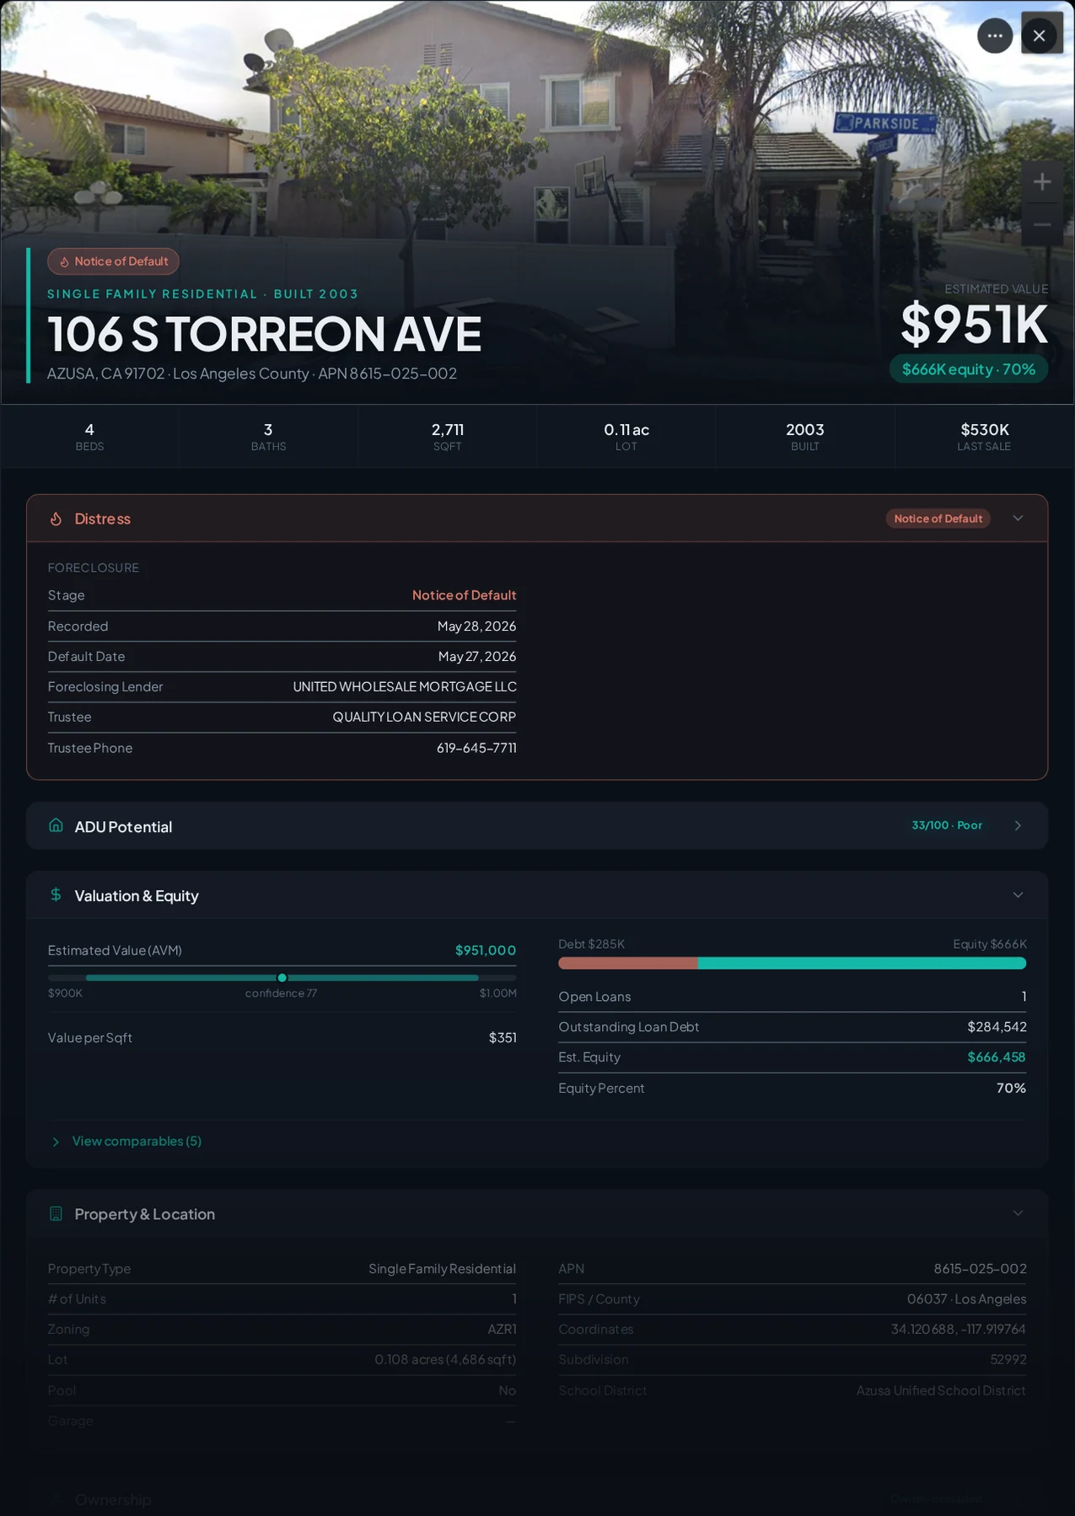Zoom in with the plus button
Viewport: 1075px width, 1516px height.
(1042, 181)
